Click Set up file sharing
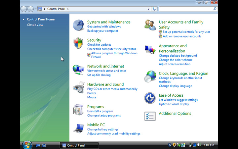 pyautogui.click(x=99, y=75)
